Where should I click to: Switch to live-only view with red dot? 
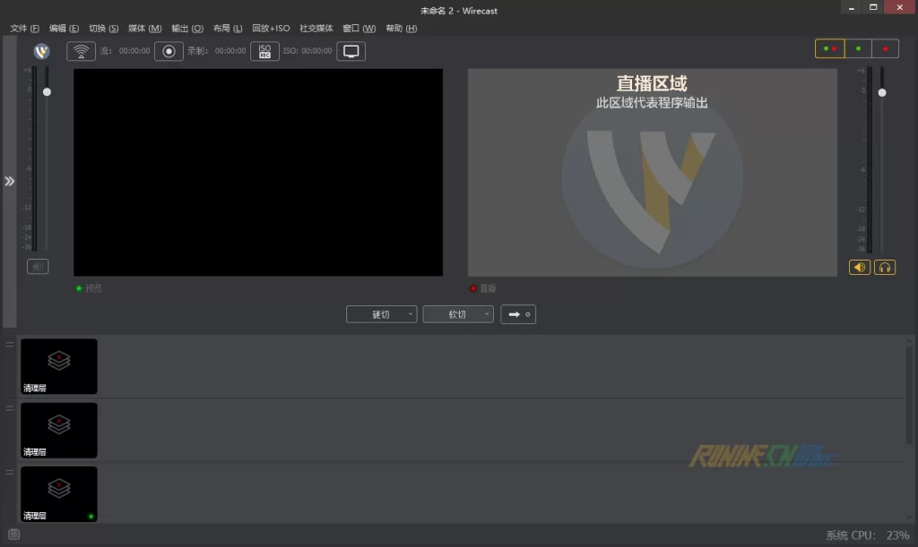(885, 48)
